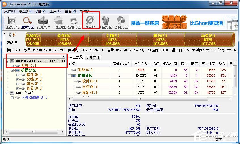
Task: Select the 办公(G:) 107.7GB segment in disk map
Action: point(209,39)
